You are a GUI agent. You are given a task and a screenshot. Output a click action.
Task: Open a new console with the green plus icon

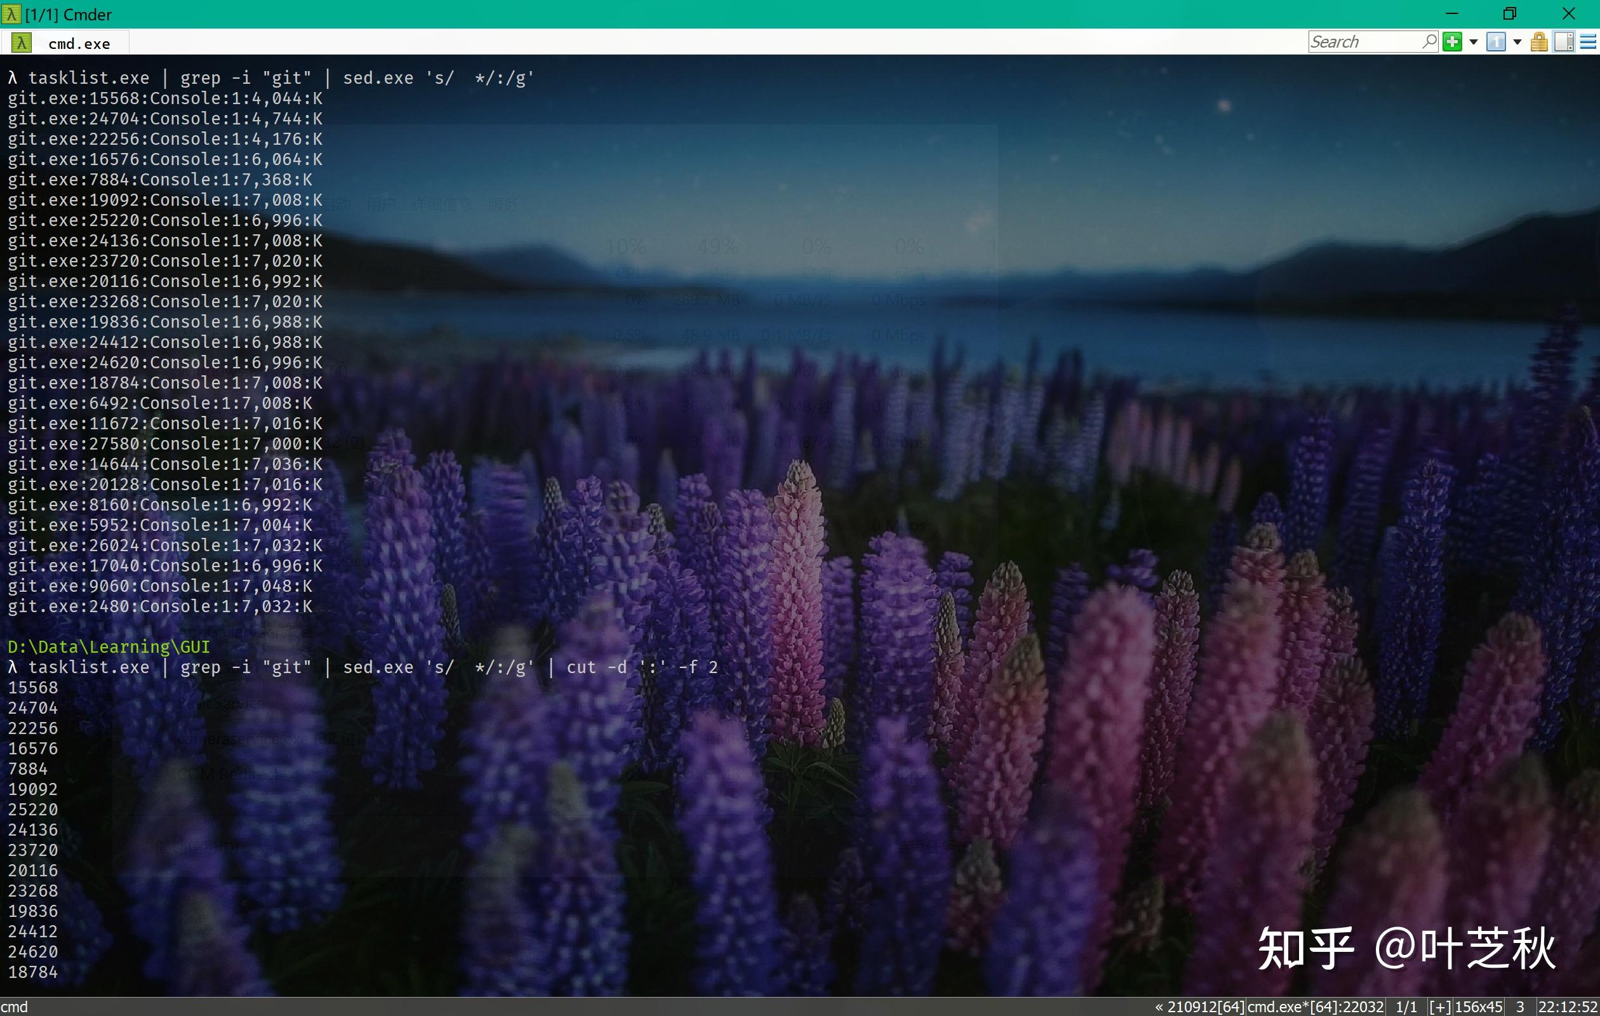[1453, 42]
